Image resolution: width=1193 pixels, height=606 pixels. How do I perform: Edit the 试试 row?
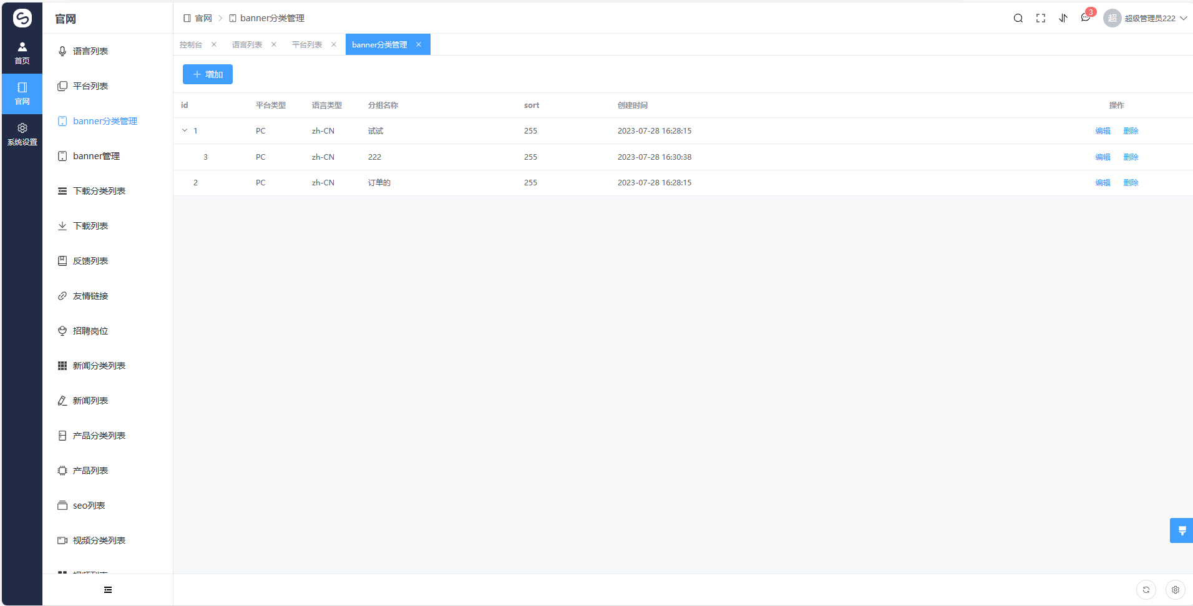pyautogui.click(x=1103, y=130)
